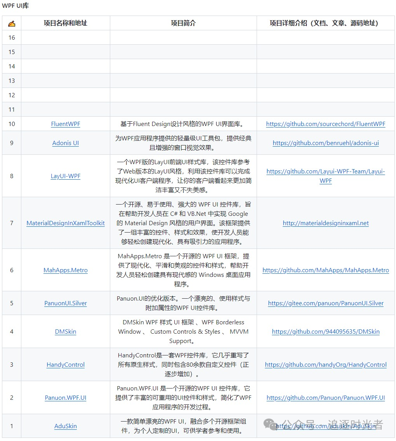Select row number 14 cell

tap(12, 66)
